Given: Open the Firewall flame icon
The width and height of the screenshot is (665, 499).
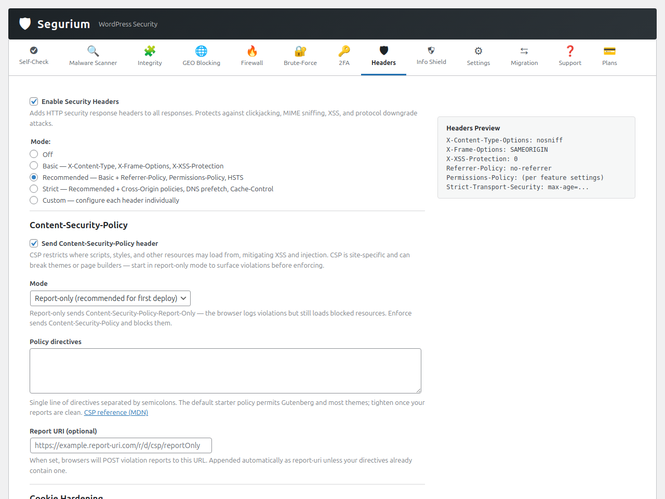Looking at the screenshot, I should 252,51.
